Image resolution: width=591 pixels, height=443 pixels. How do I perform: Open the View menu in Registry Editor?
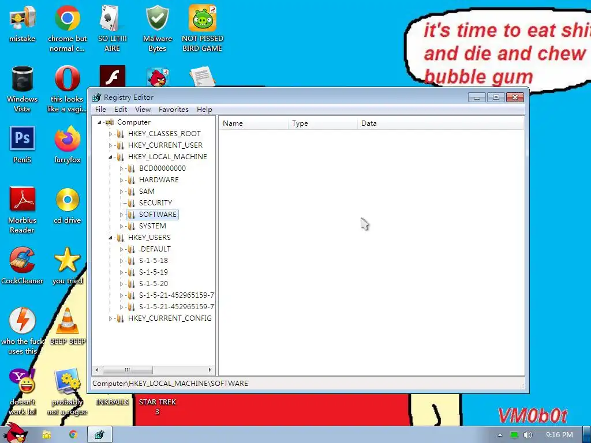[143, 109]
